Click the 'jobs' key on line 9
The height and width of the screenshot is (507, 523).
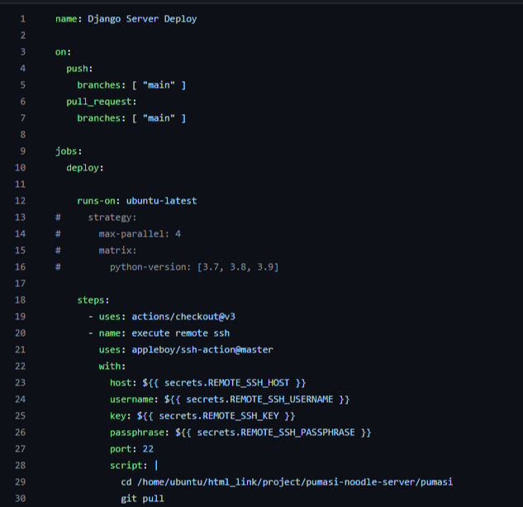pos(66,151)
